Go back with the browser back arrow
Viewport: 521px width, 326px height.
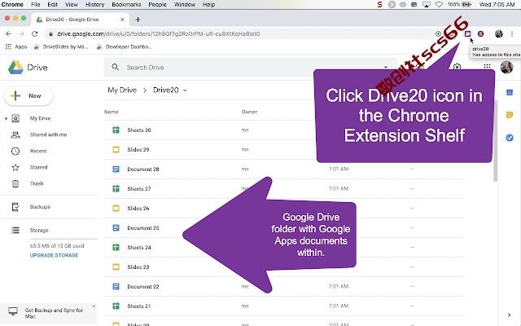(9, 33)
